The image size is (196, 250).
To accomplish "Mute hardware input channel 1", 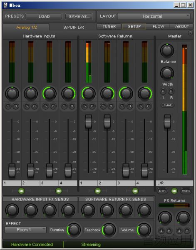I will coord(15,106).
